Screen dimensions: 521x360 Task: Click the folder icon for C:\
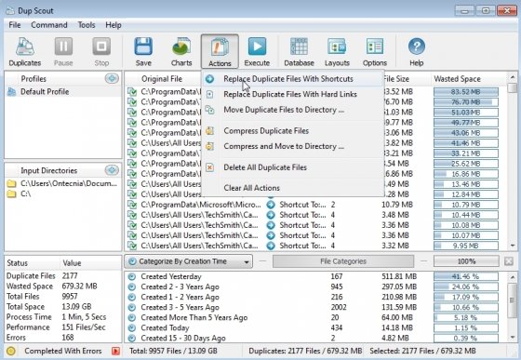click(x=11, y=193)
